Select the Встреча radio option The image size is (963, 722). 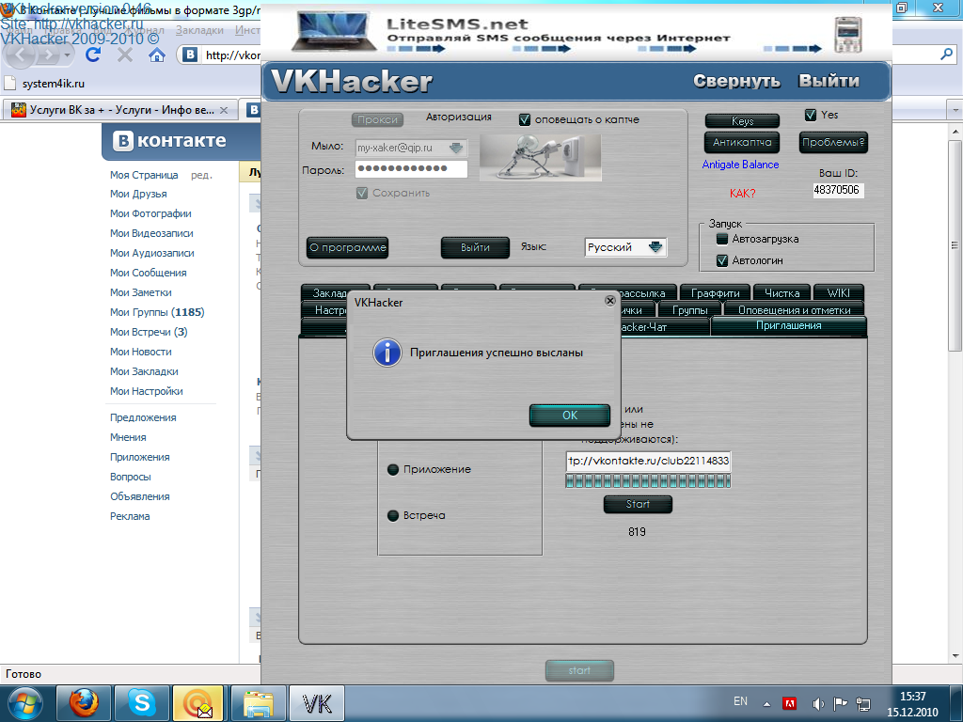click(x=393, y=516)
